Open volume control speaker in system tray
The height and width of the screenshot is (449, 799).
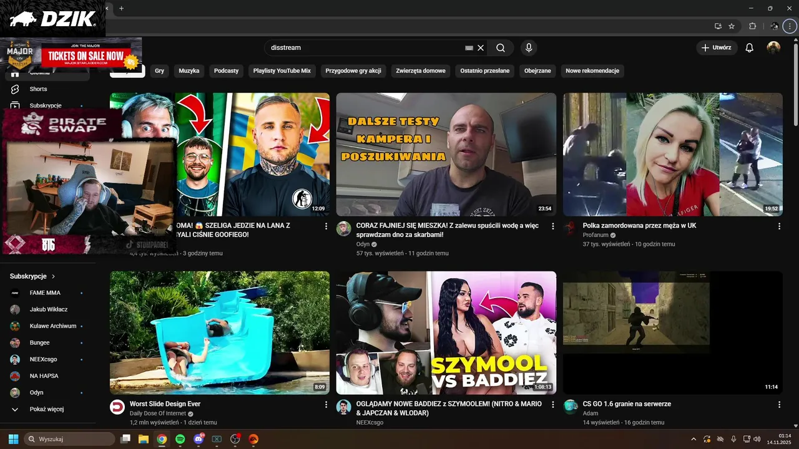click(x=757, y=439)
